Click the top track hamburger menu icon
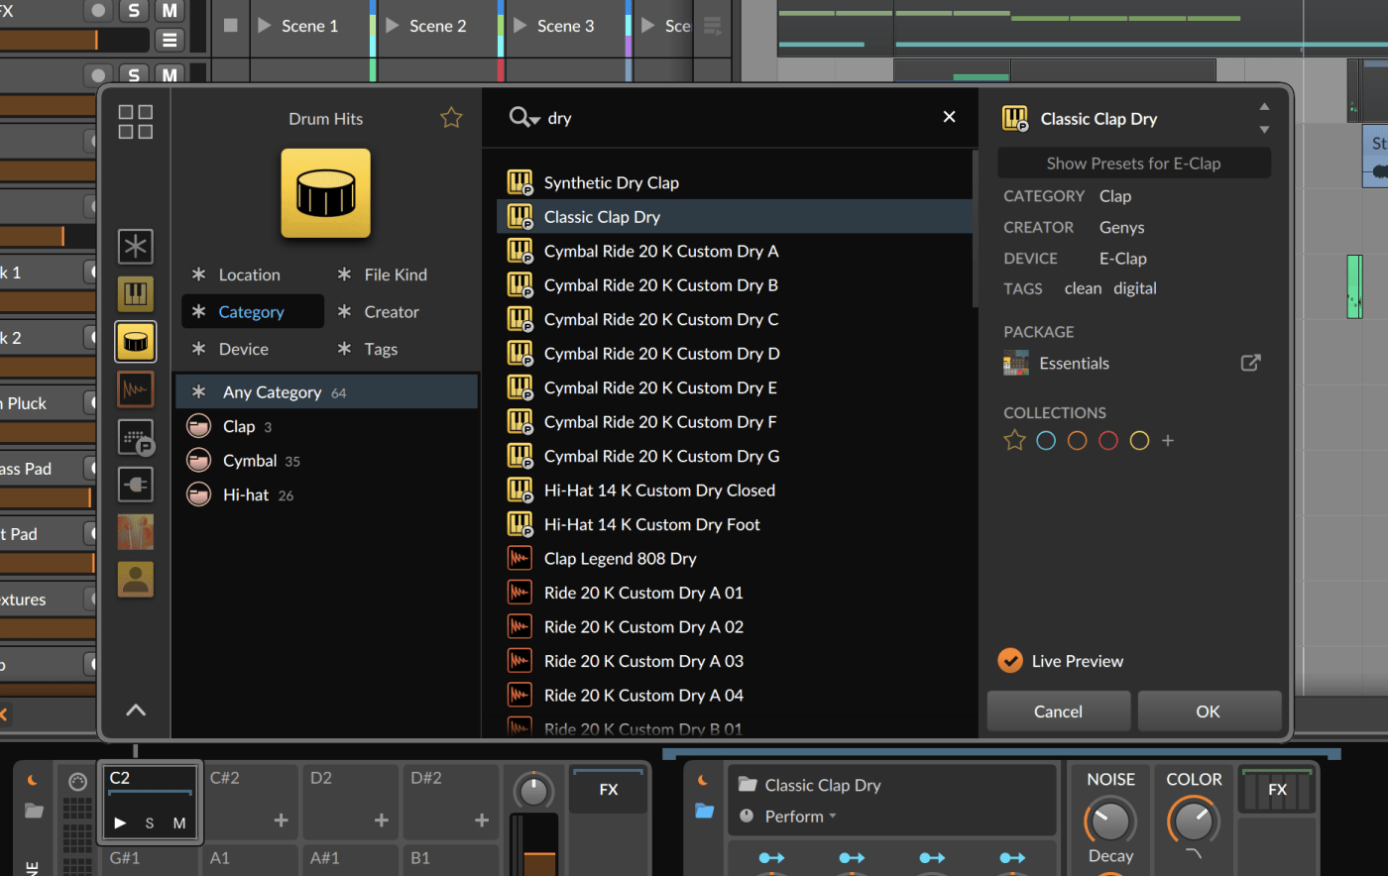This screenshot has width=1388, height=876. click(x=170, y=40)
